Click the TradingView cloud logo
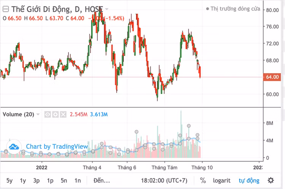Screen dimensions: 285x189 [x=14, y=146]
